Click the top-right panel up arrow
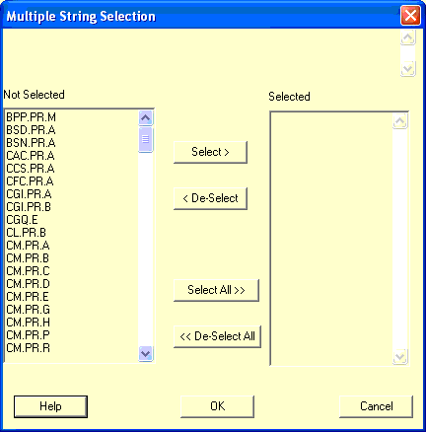 pos(408,37)
